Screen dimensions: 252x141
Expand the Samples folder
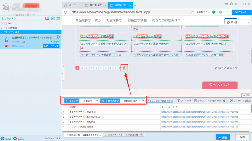click(2, 28)
